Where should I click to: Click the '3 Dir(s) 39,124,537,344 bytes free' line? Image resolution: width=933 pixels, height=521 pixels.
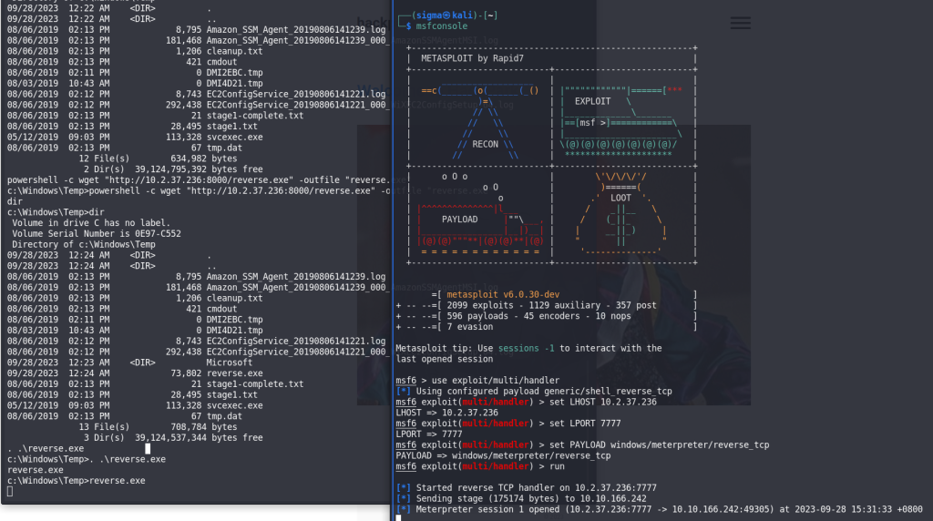(x=173, y=437)
